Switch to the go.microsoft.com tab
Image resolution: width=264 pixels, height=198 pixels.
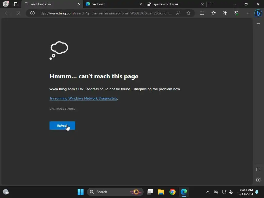tap(175, 4)
